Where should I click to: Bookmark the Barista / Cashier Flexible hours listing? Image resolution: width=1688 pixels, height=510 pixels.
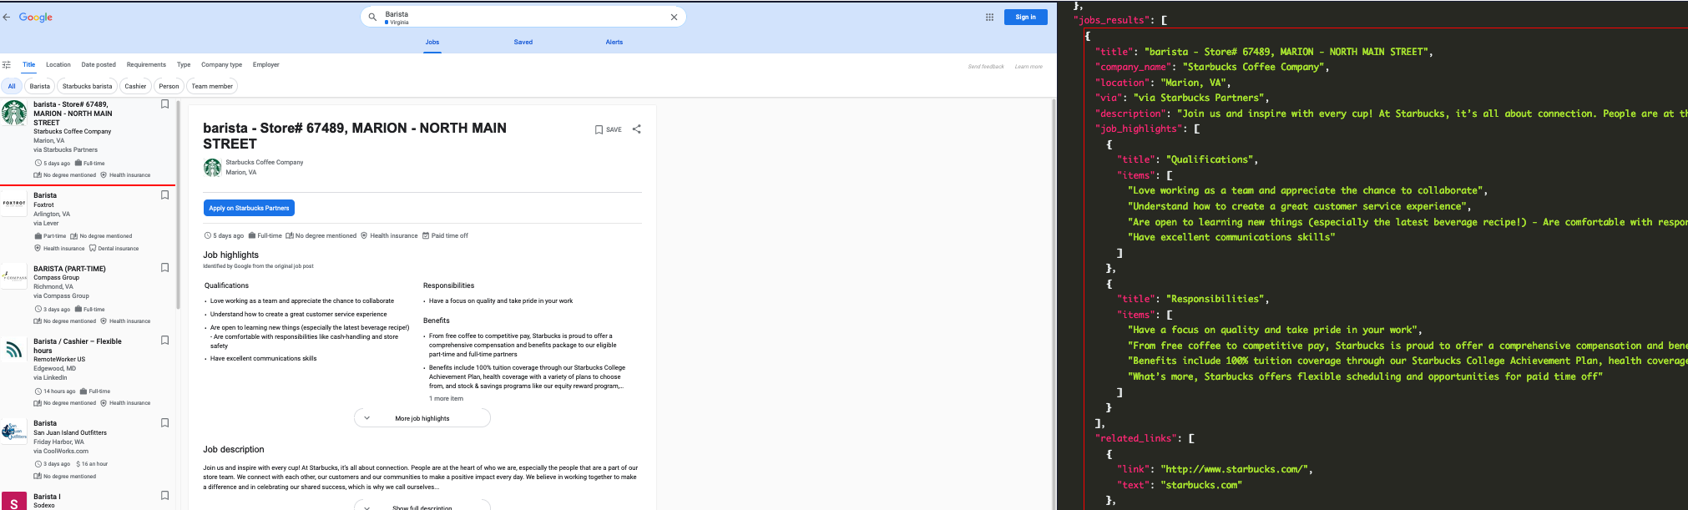(x=164, y=341)
